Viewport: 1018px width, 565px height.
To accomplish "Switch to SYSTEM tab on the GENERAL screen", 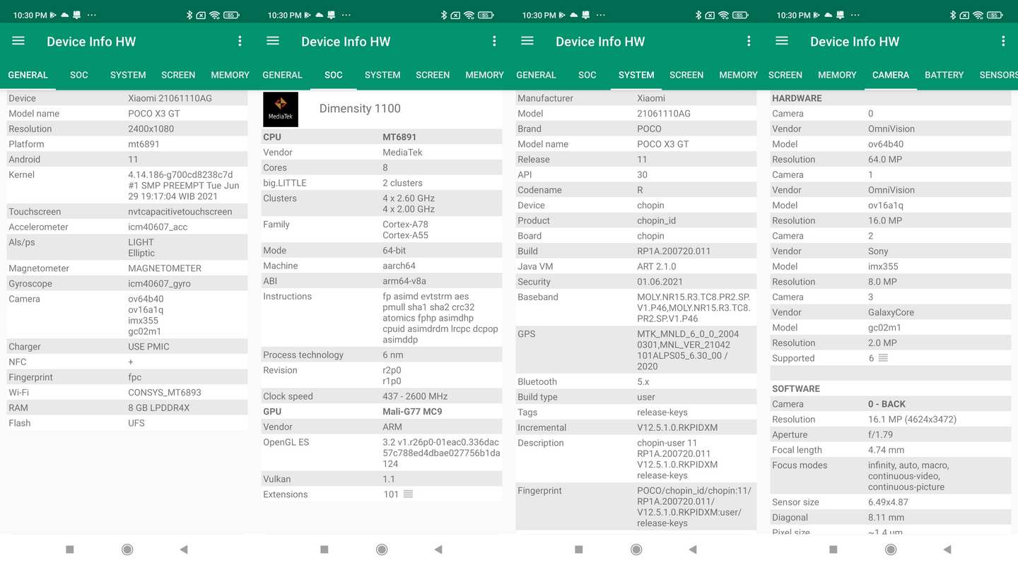I will [128, 75].
